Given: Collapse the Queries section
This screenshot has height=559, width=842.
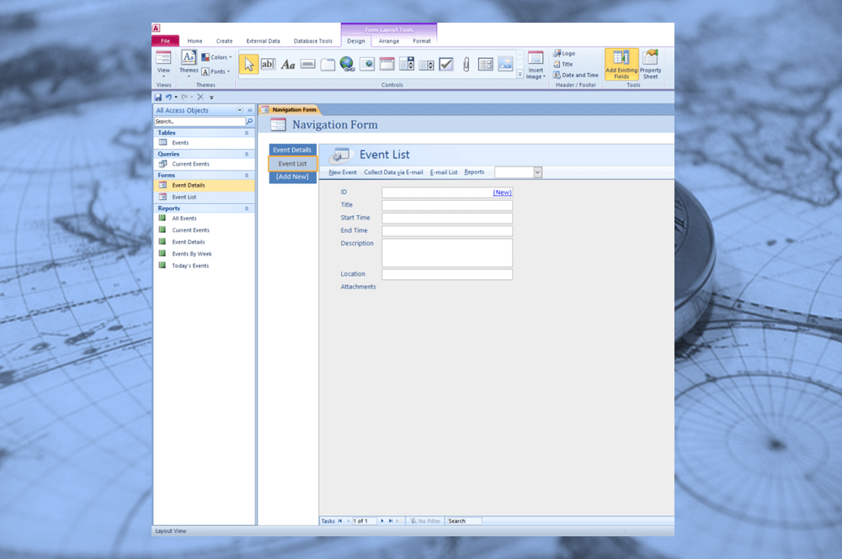Looking at the screenshot, I should click(246, 153).
